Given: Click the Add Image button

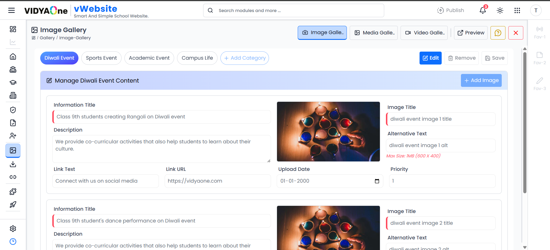Looking at the screenshot, I should pyautogui.click(x=481, y=80).
